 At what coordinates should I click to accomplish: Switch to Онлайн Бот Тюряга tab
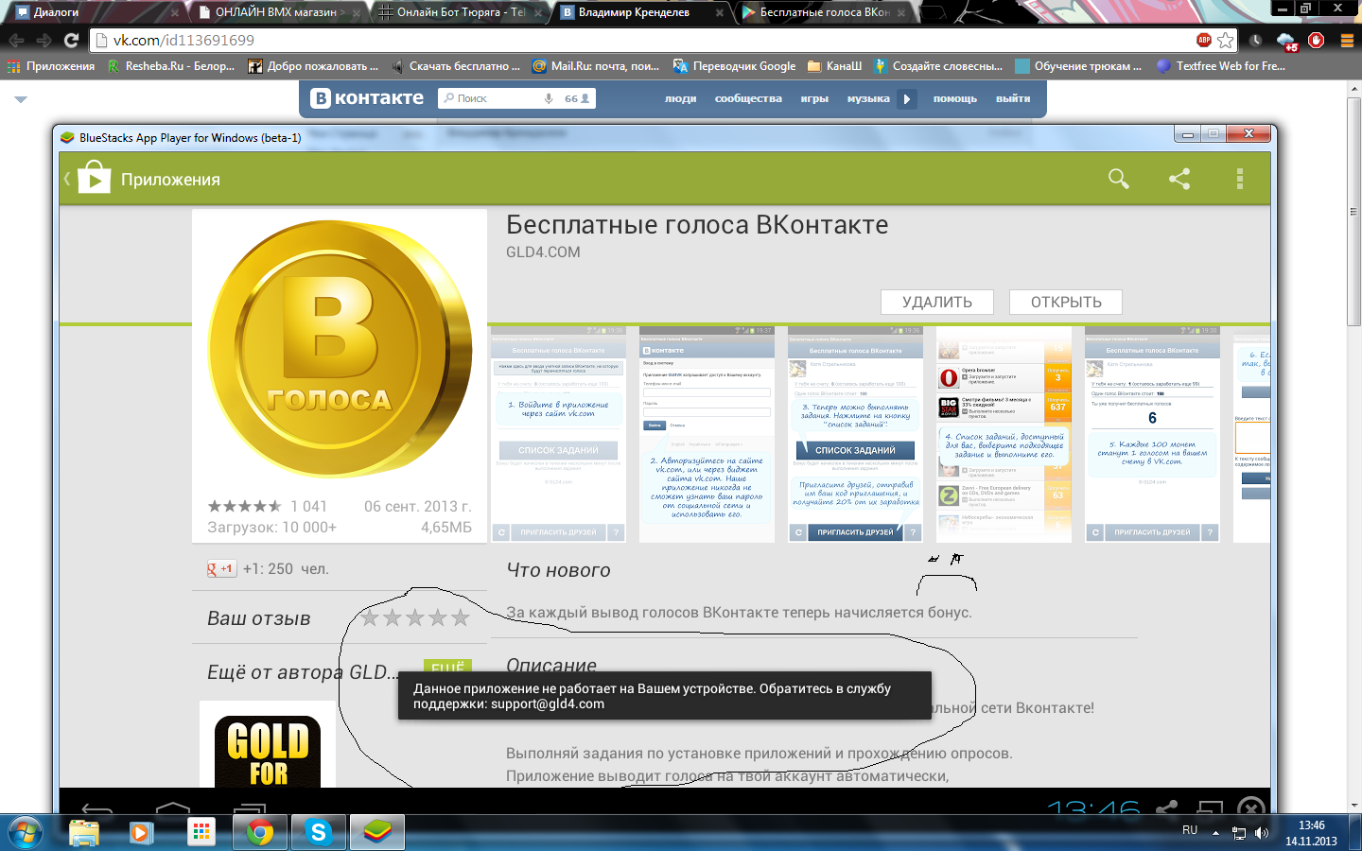pos(460,12)
